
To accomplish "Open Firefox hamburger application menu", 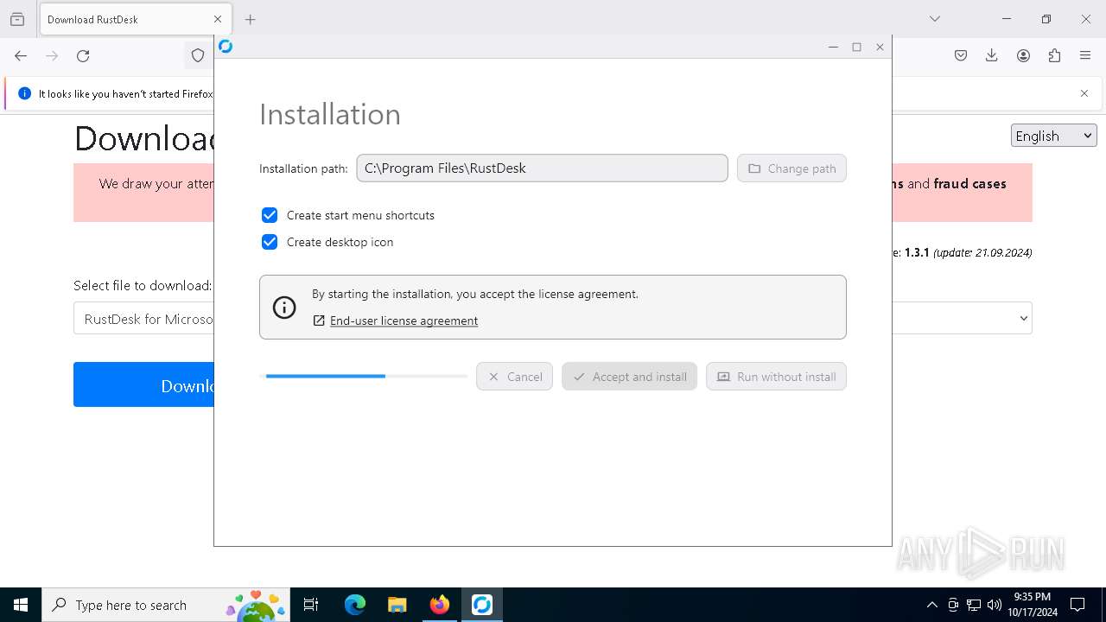I will [1085, 56].
